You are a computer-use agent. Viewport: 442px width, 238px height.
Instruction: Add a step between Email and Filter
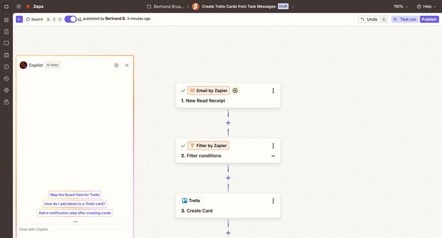coord(228,123)
